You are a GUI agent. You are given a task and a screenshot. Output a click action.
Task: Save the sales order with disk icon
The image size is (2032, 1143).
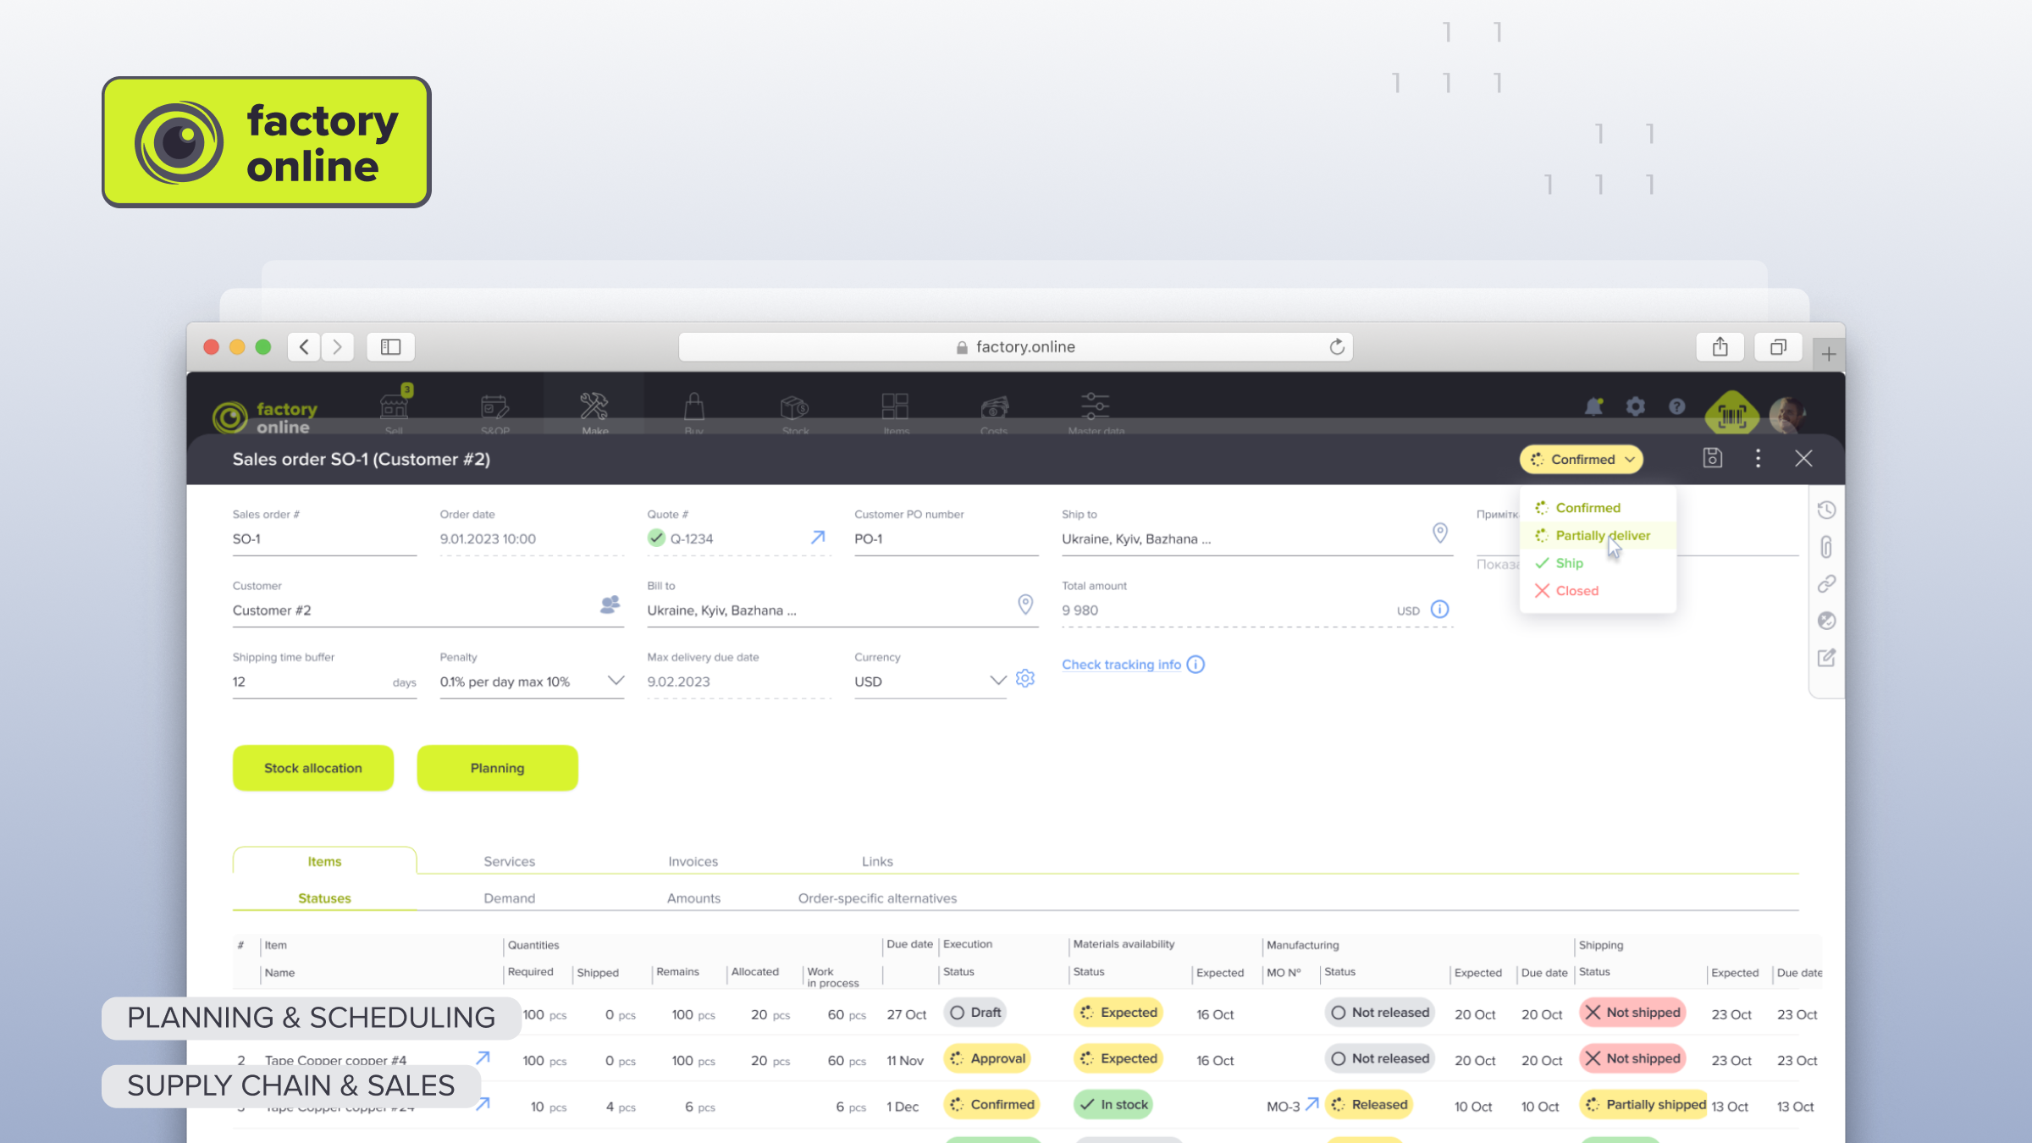(x=1713, y=458)
